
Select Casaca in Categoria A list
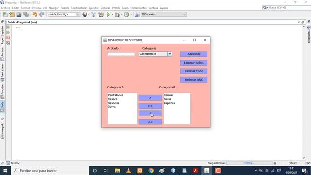pyautogui.click(x=122, y=99)
